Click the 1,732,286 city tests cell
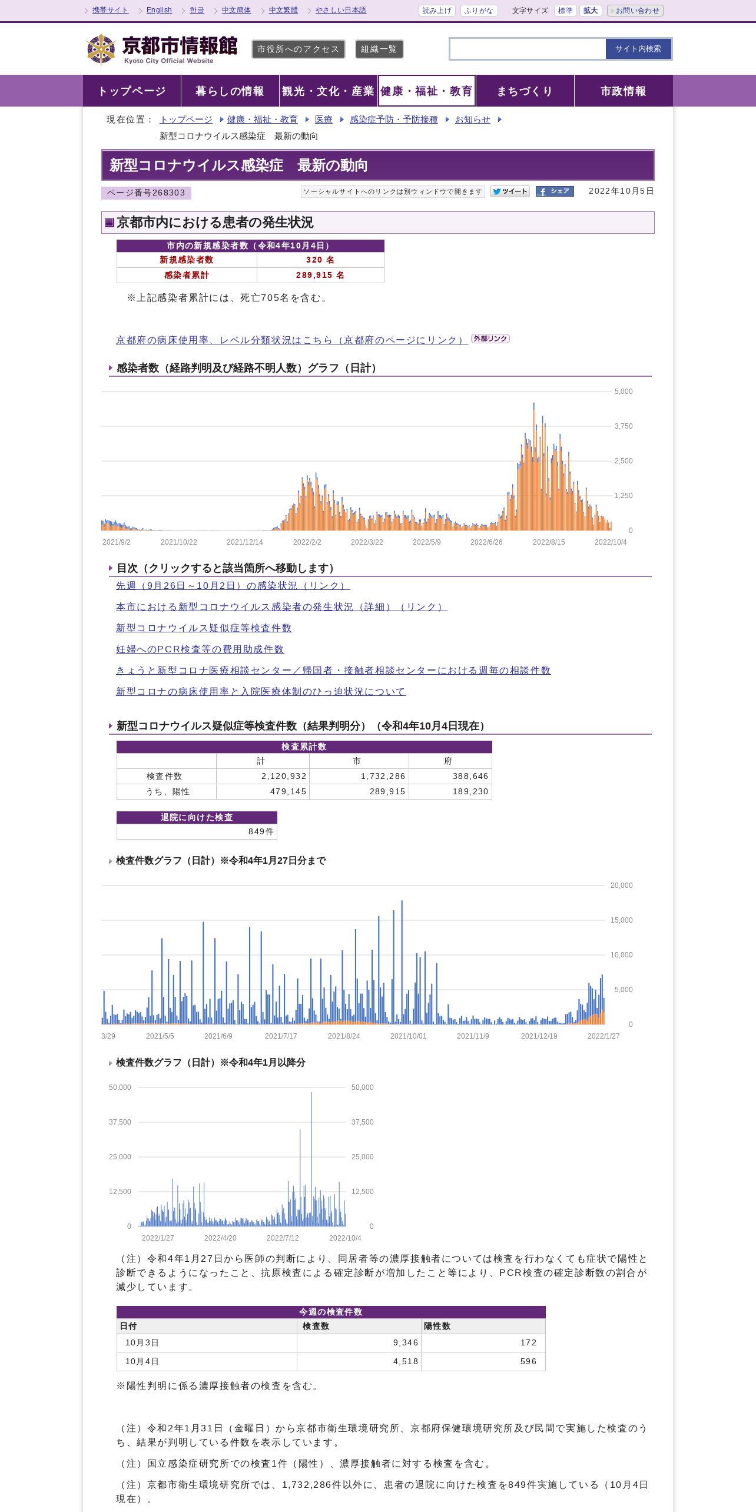This screenshot has width=756, height=1512. 359,776
